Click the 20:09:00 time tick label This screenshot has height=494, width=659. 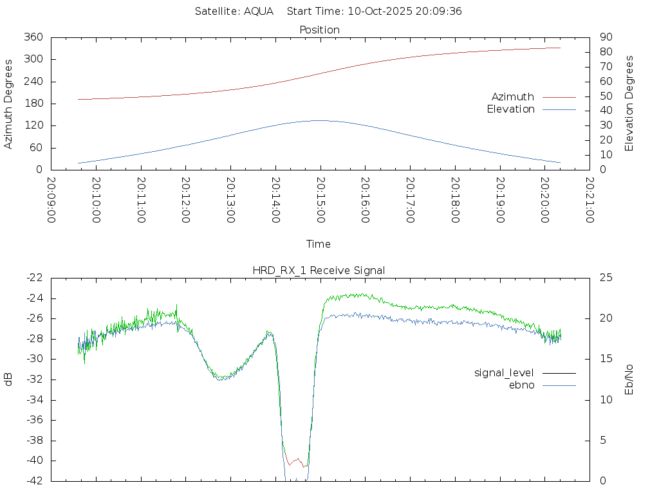(51, 200)
